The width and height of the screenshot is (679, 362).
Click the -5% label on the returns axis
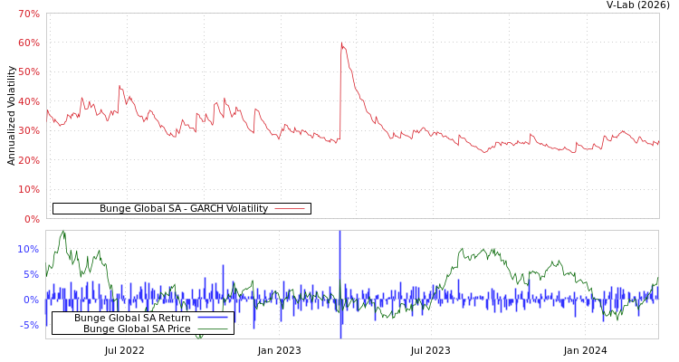pos(29,326)
